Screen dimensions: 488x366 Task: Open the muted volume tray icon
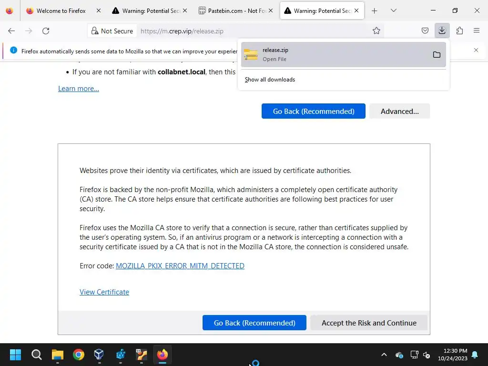(427, 355)
